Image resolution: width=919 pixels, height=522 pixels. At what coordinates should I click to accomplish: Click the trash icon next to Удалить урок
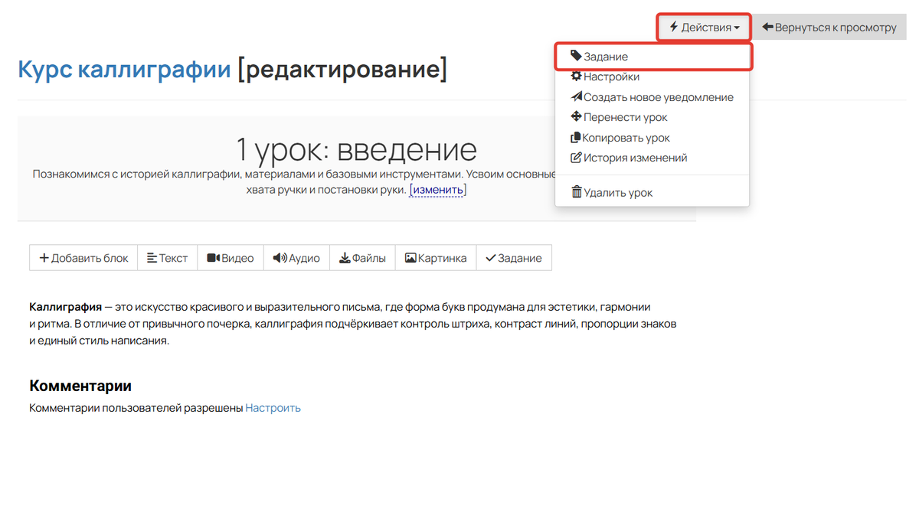pyautogui.click(x=577, y=192)
